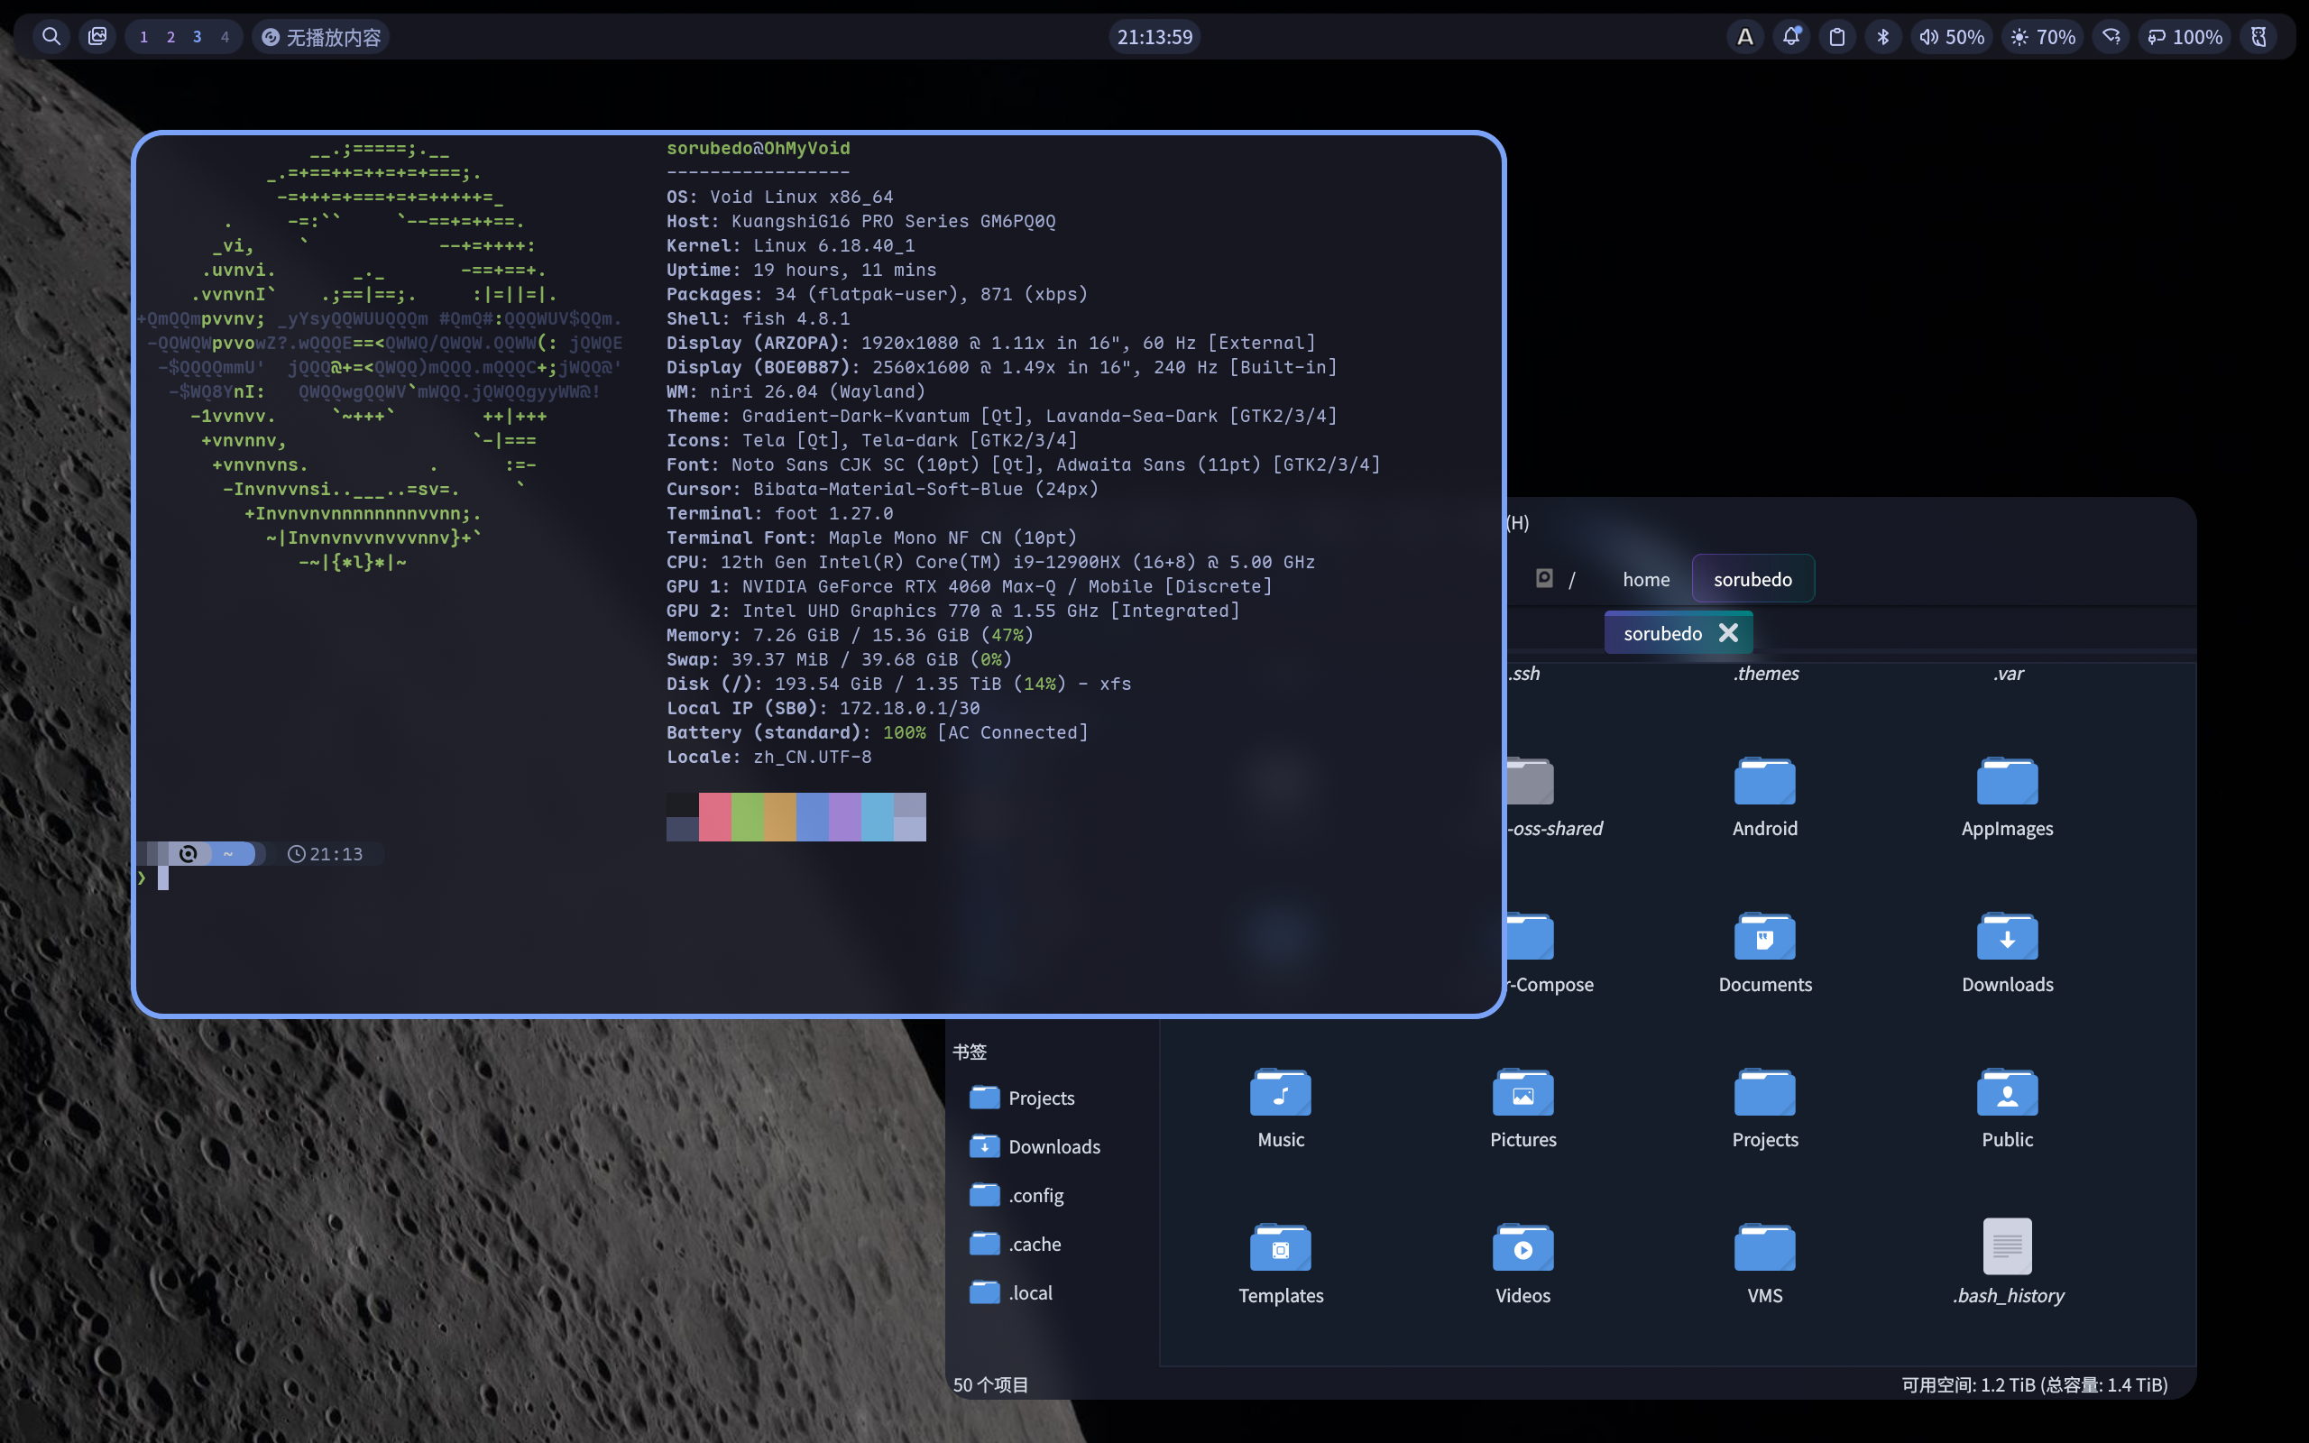The width and height of the screenshot is (2309, 1443).
Task: Select the sorubedo path segment
Action: pos(1752,579)
